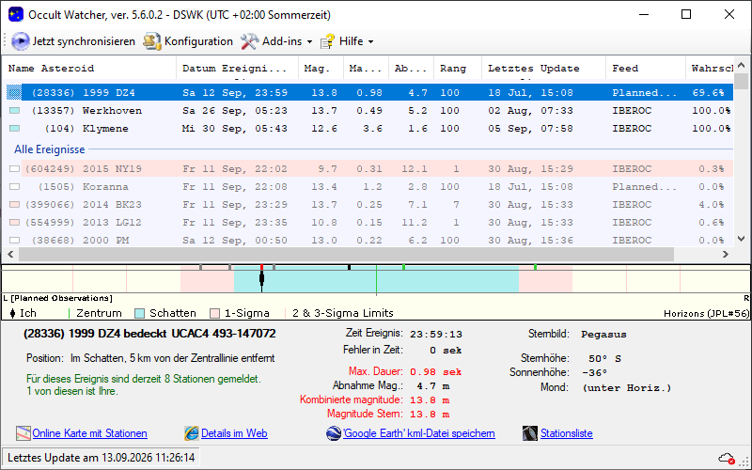
Task: Click the telescope icon beside Stationsliste
Action: click(x=530, y=433)
